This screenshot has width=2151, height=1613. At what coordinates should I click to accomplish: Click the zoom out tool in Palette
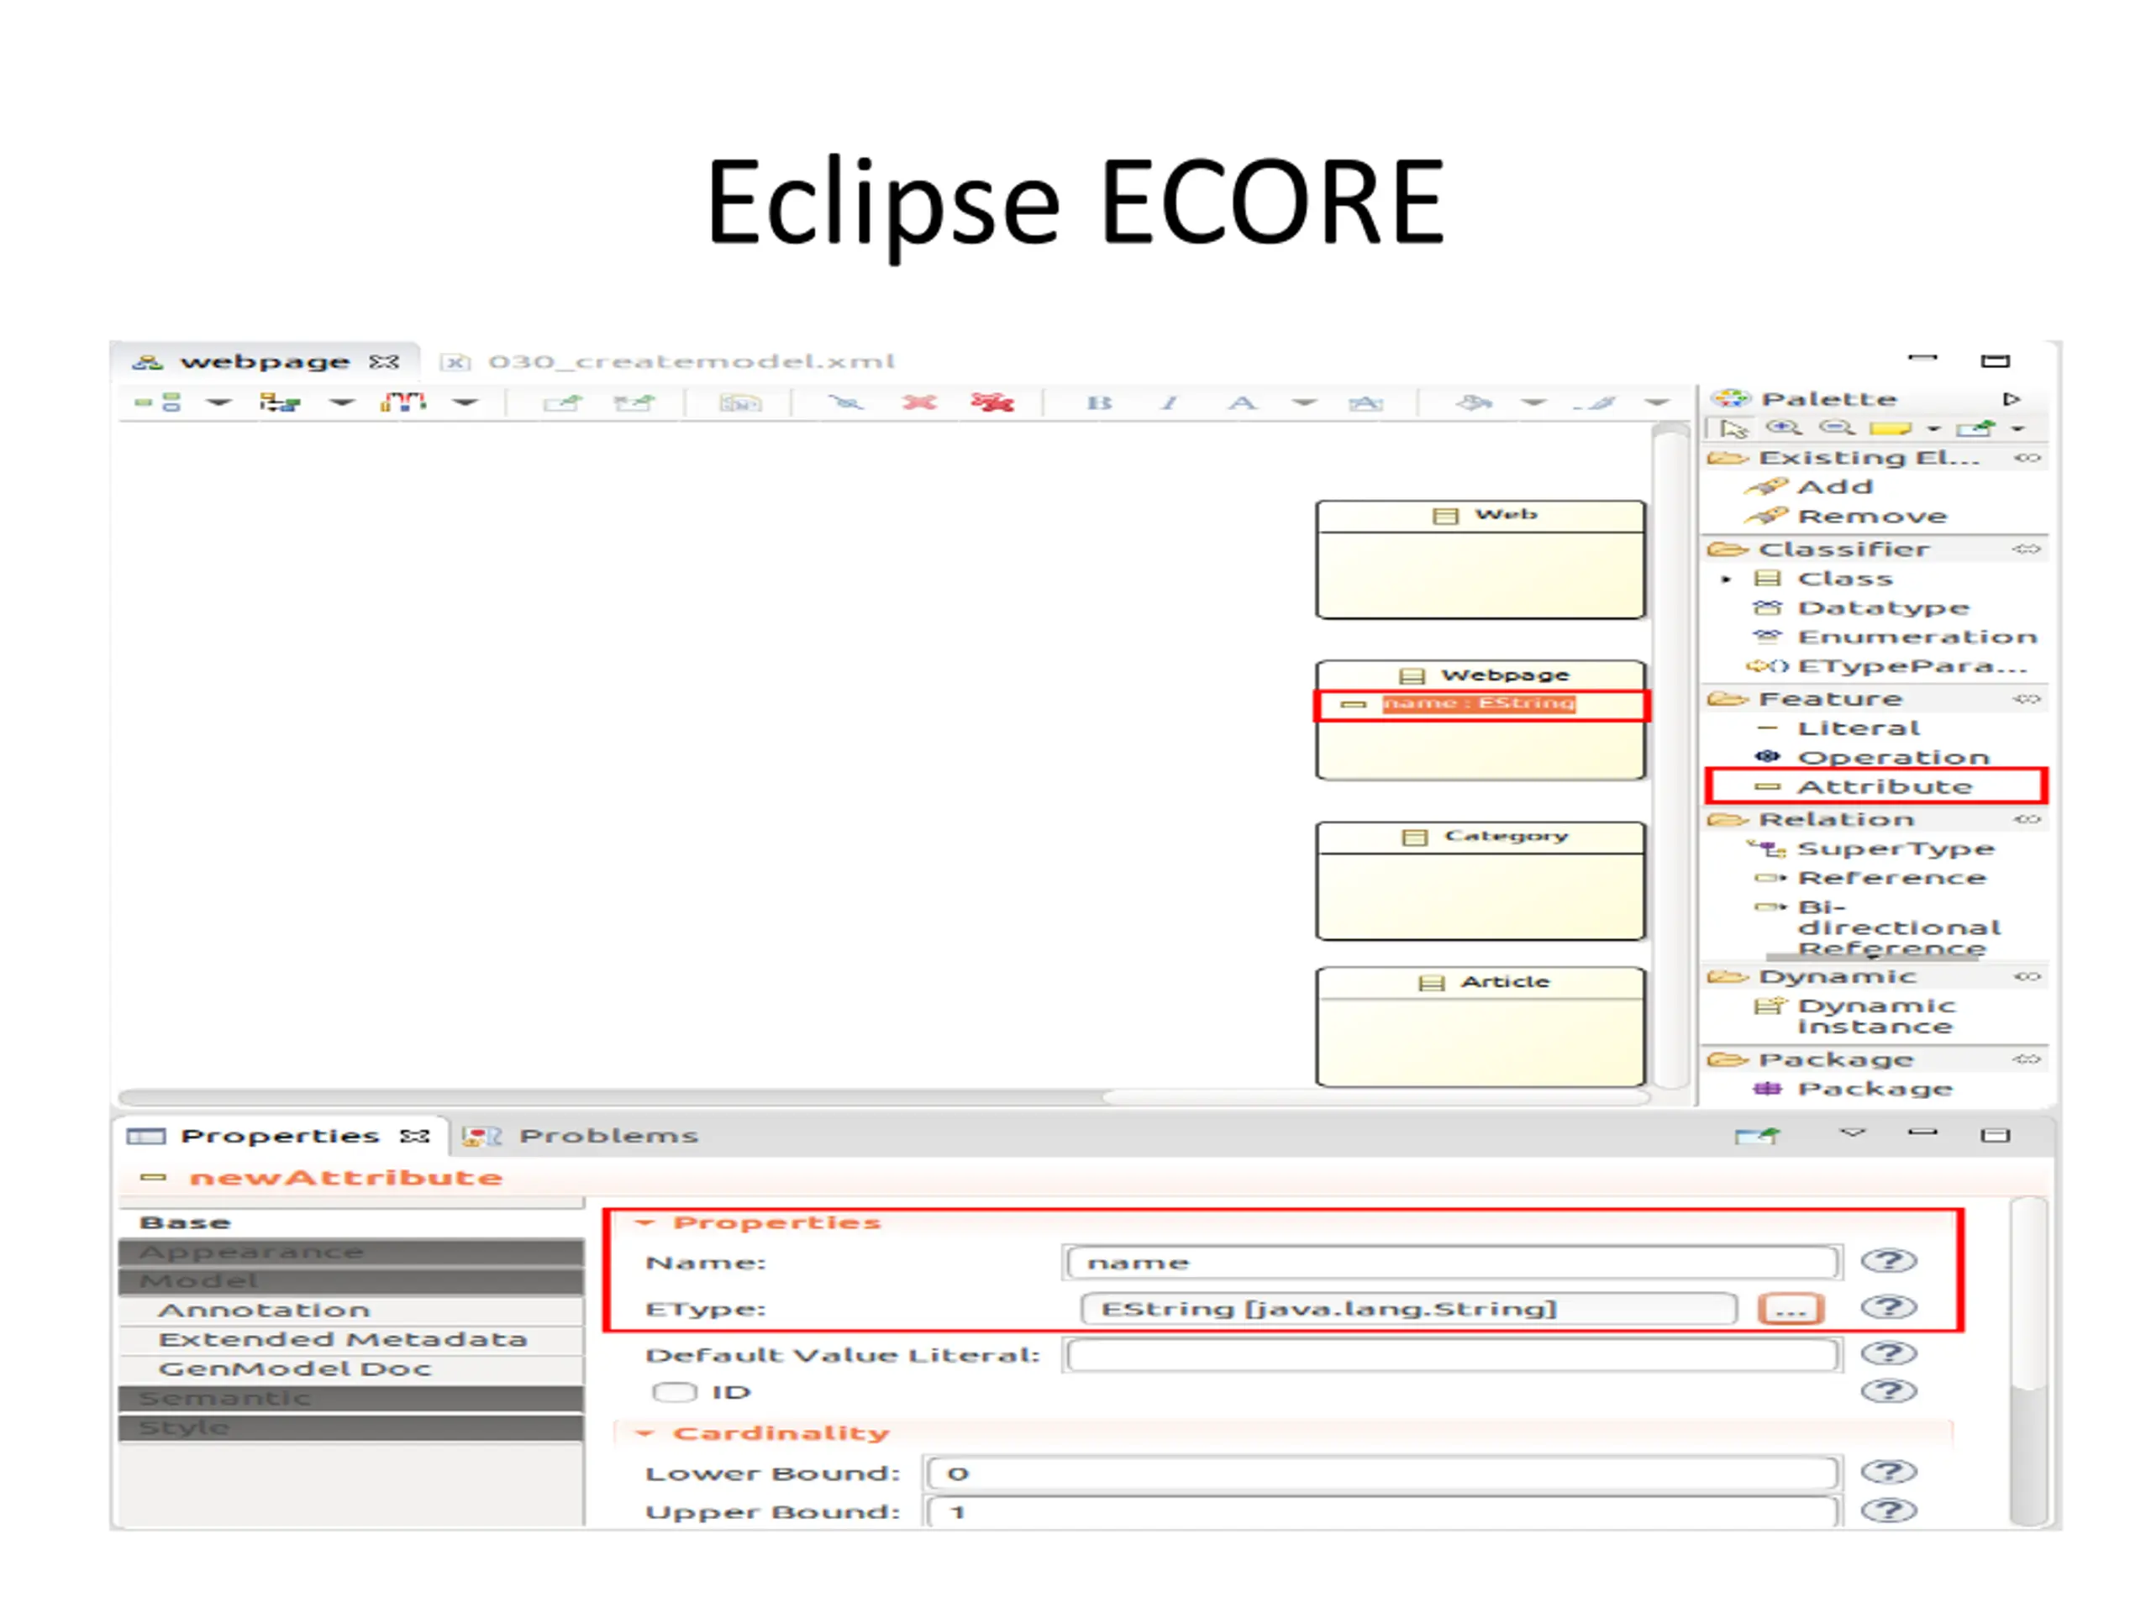pyautogui.click(x=1836, y=428)
